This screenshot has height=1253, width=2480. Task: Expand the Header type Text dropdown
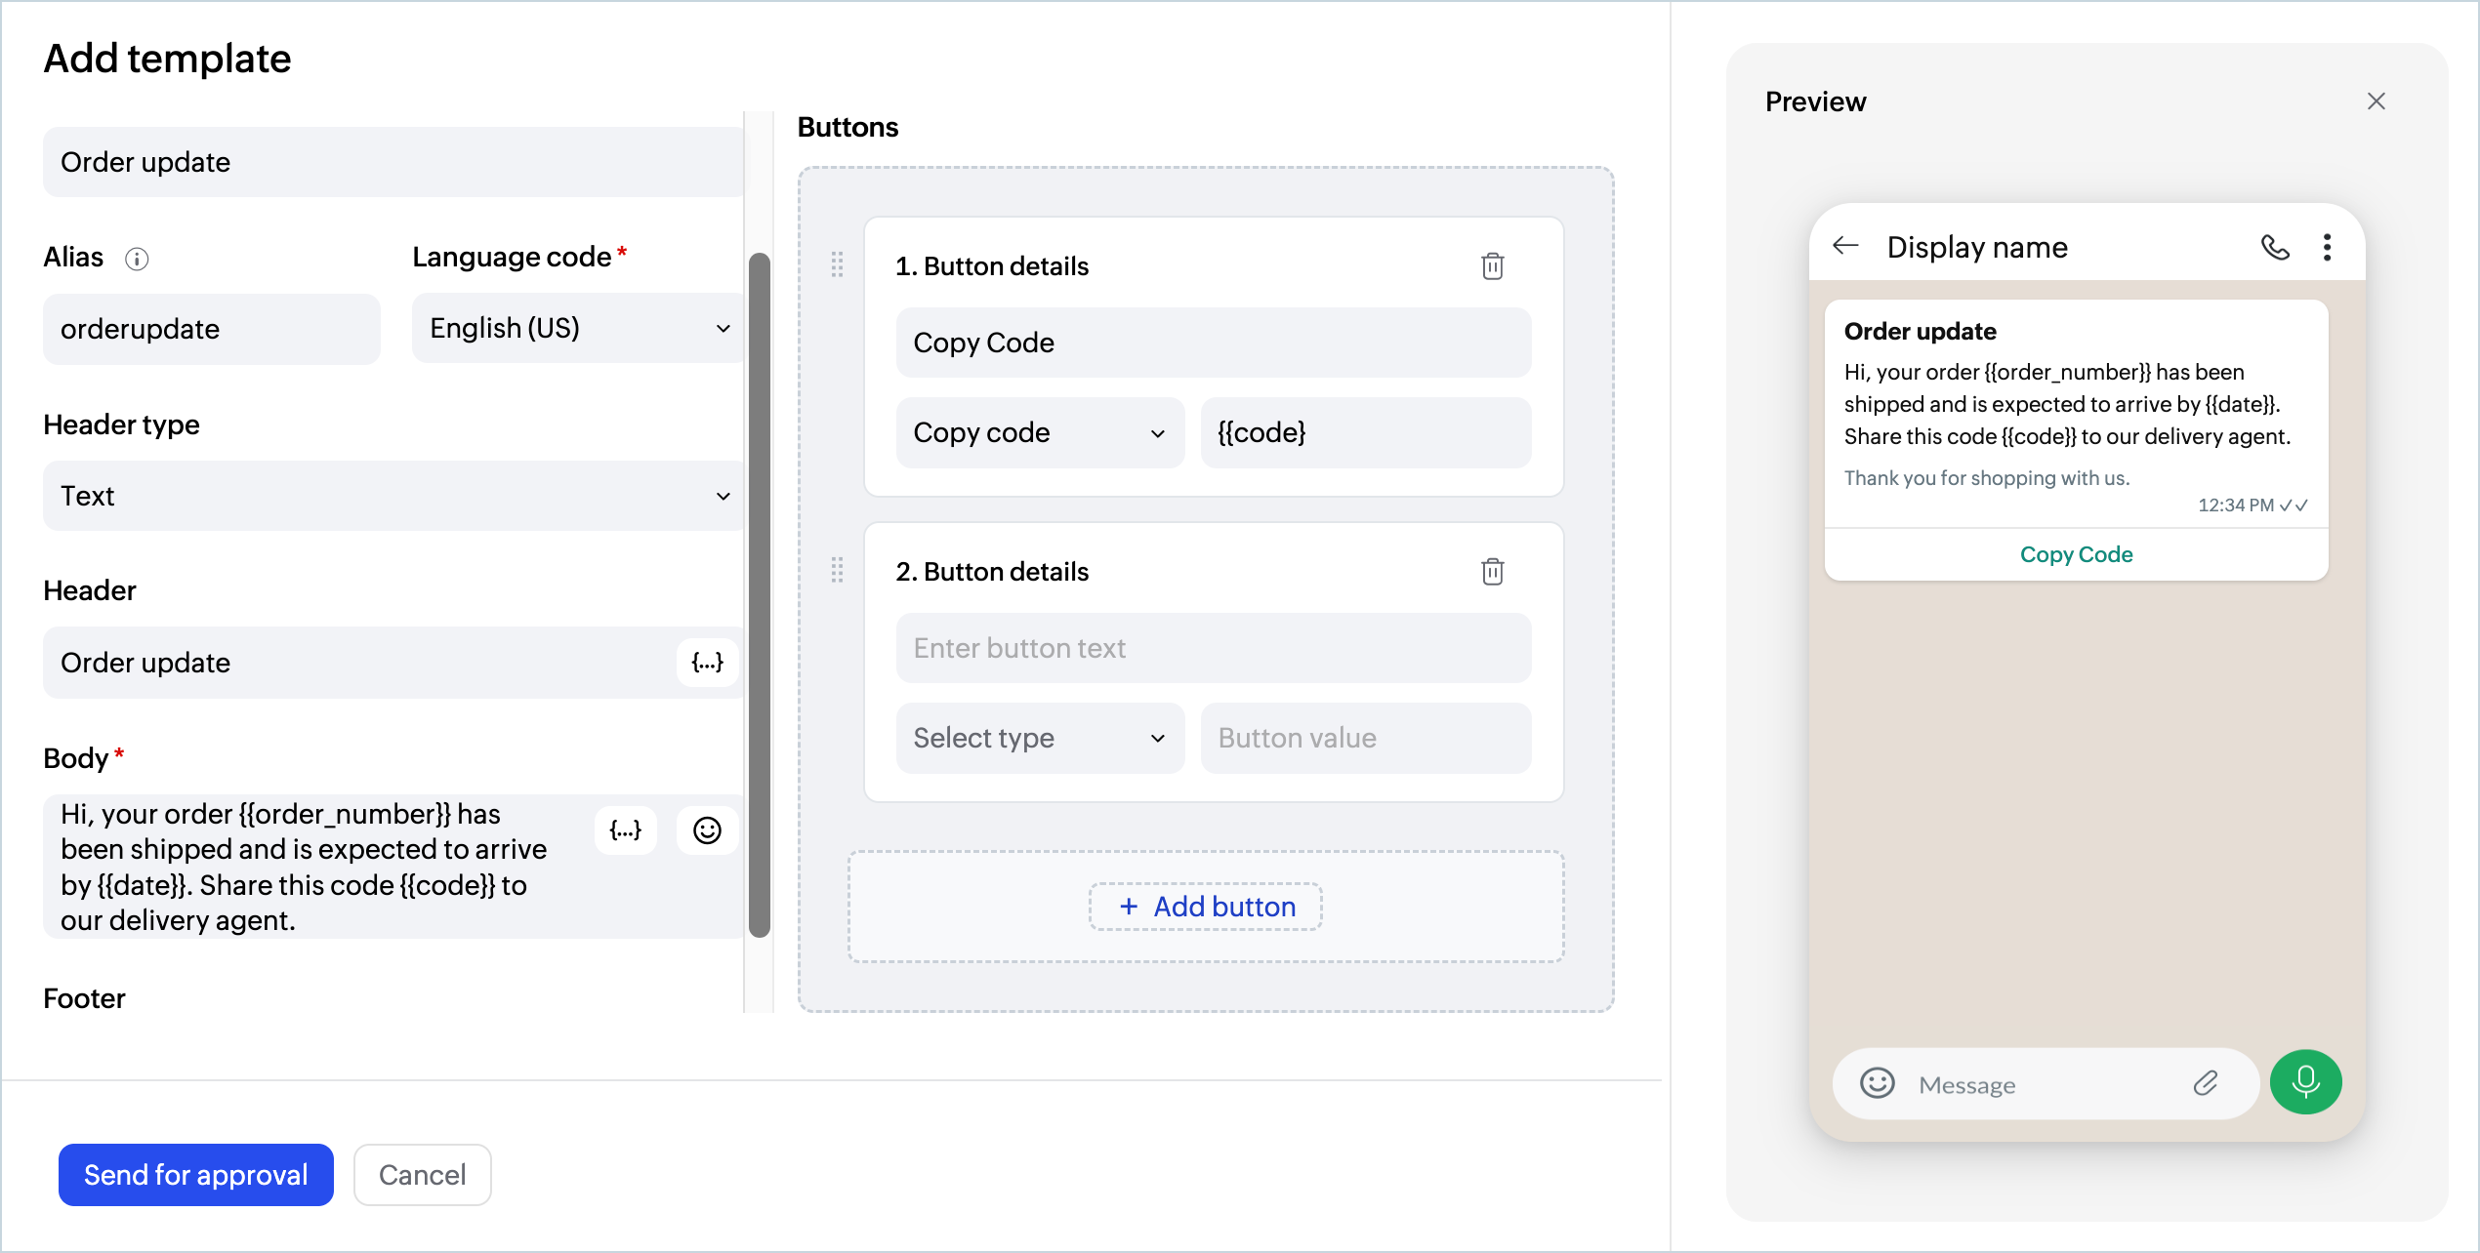[x=393, y=496]
